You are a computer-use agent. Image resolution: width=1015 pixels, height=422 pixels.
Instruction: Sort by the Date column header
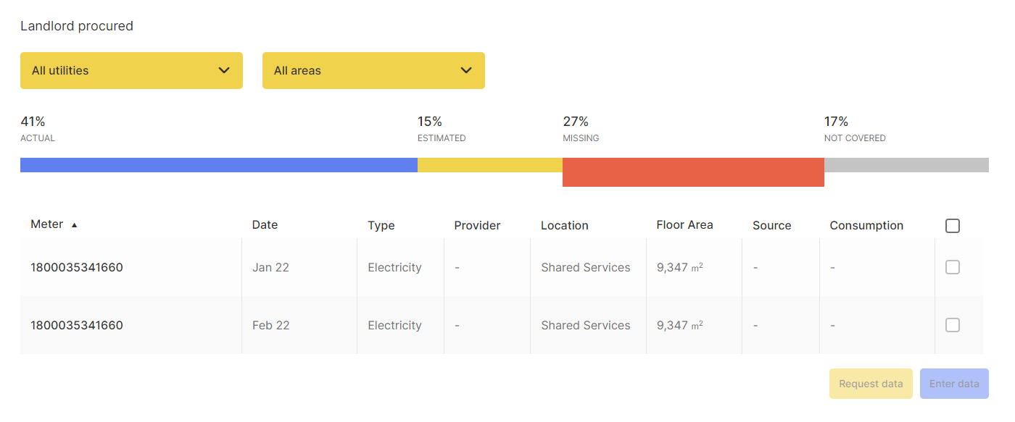(x=265, y=225)
